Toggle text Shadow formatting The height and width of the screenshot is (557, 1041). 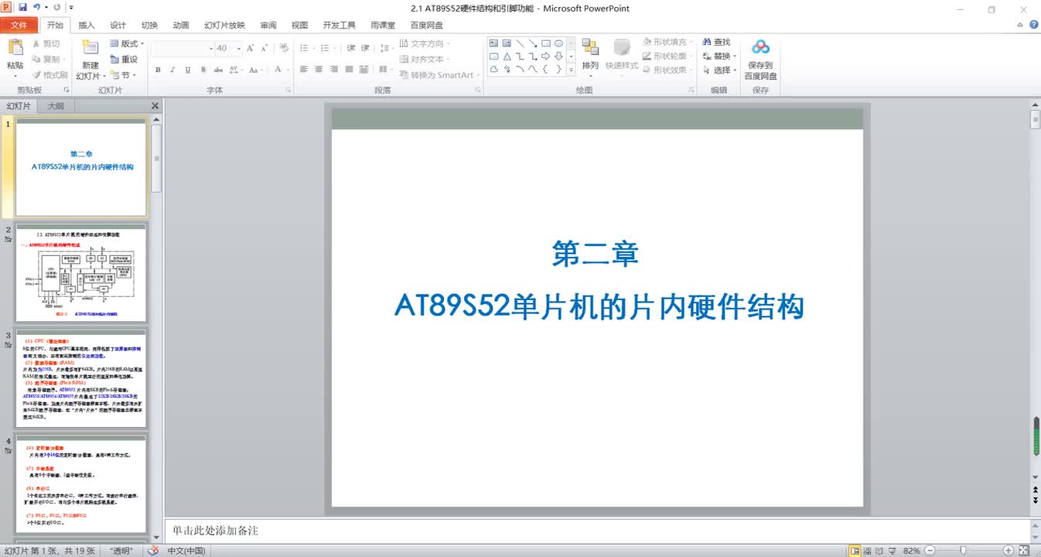(x=203, y=70)
